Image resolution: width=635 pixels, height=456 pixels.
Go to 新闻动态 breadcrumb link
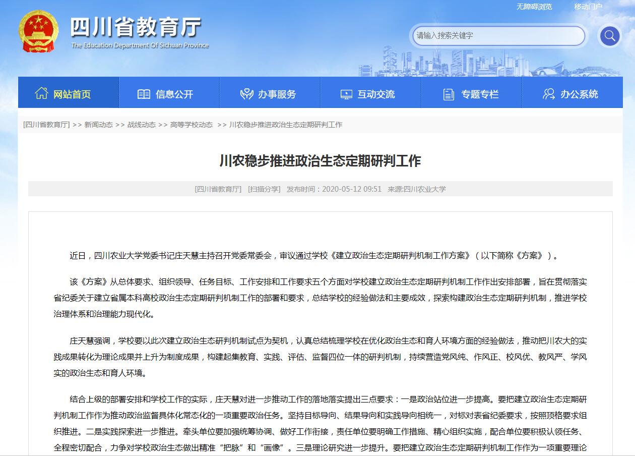pos(98,125)
